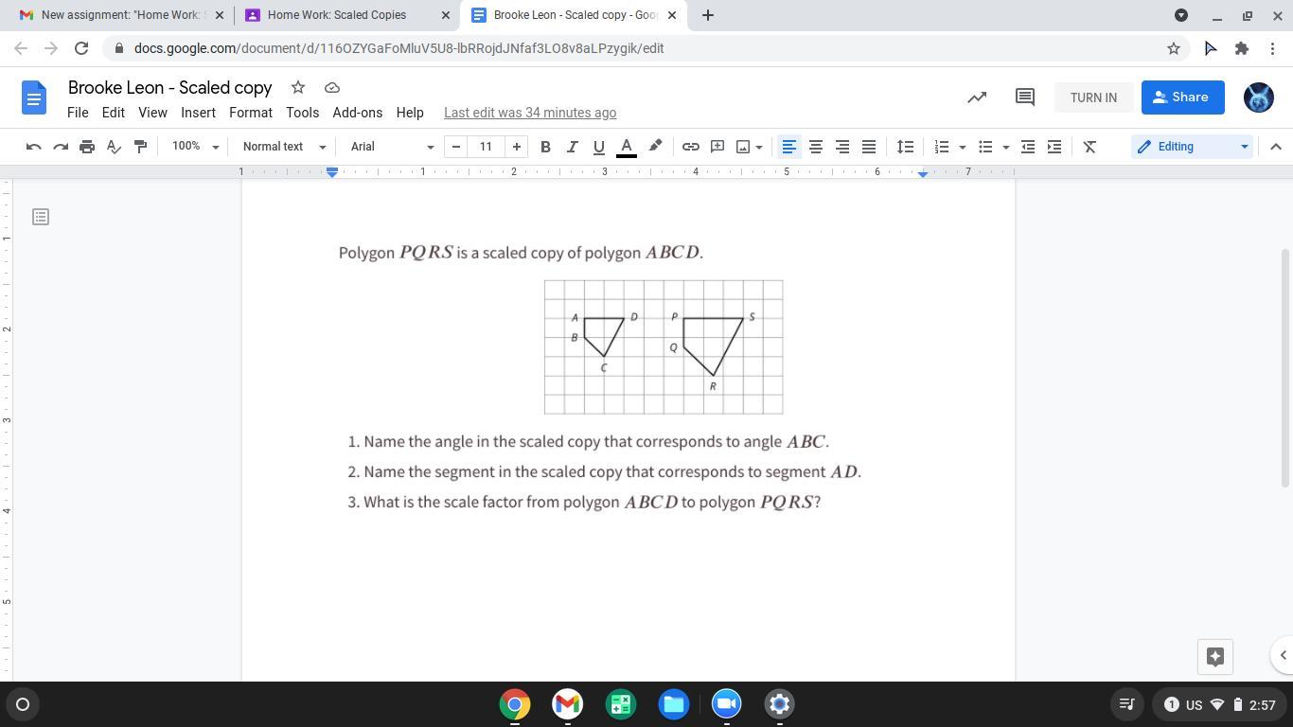The width and height of the screenshot is (1293, 727).
Task: Click the Insert link icon
Action: [x=691, y=147]
